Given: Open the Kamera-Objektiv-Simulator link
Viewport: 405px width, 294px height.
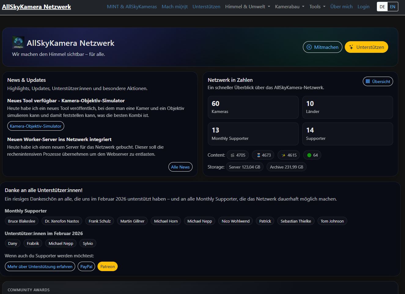Looking at the screenshot, I should click(x=35, y=126).
